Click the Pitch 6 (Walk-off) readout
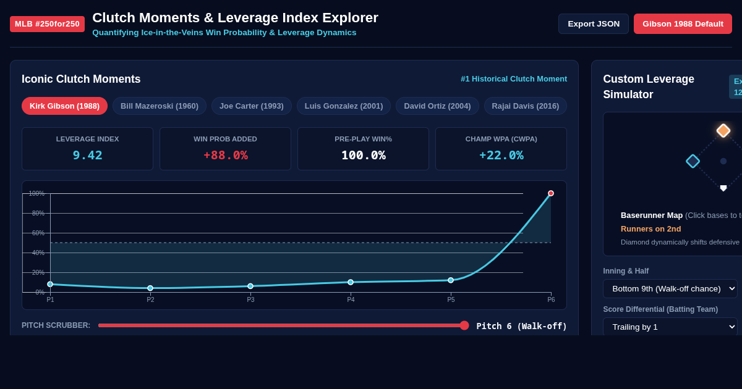 tap(521, 326)
